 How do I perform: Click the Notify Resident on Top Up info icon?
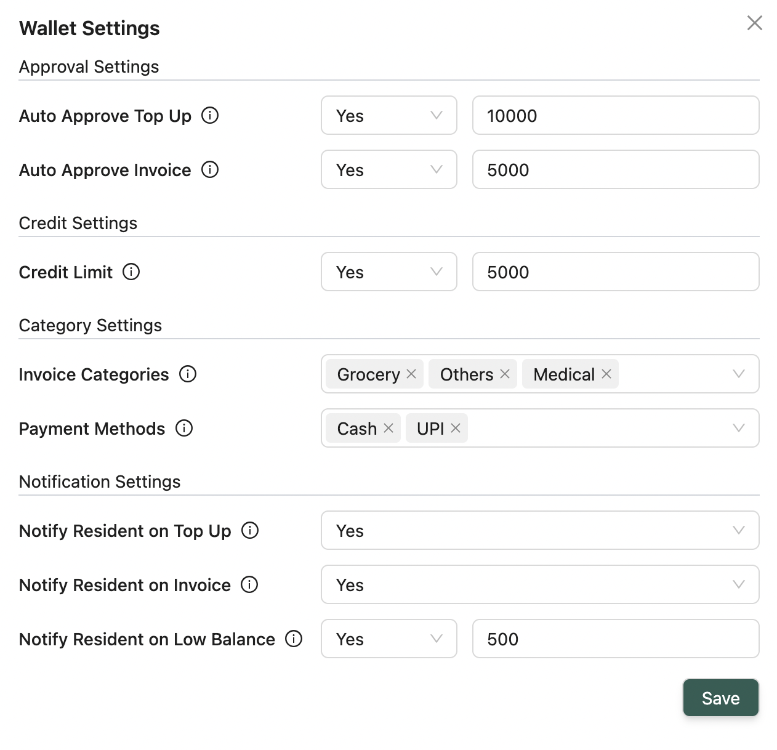pos(251,530)
